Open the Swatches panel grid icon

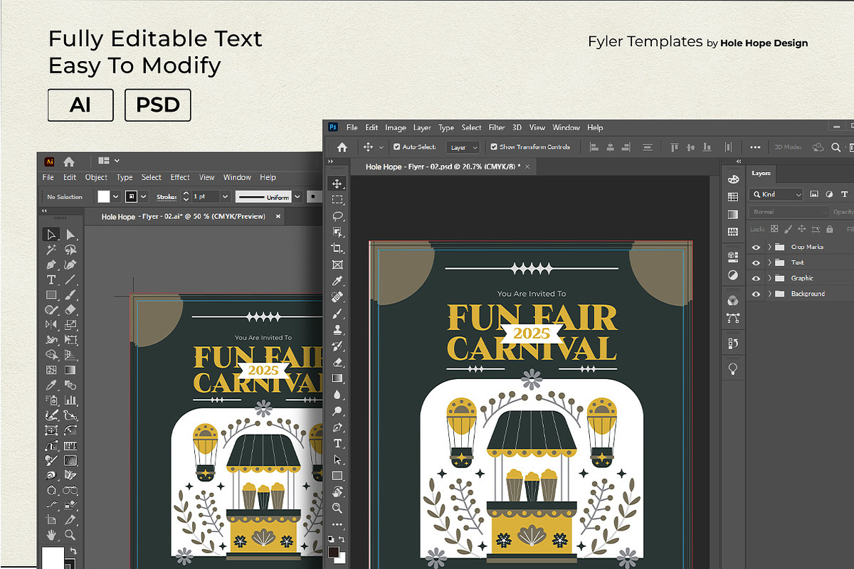pyautogui.click(x=733, y=197)
